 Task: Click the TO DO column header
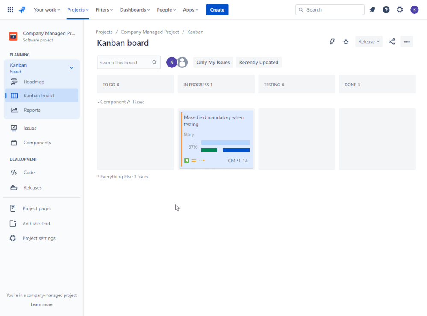(x=135, y=85)
